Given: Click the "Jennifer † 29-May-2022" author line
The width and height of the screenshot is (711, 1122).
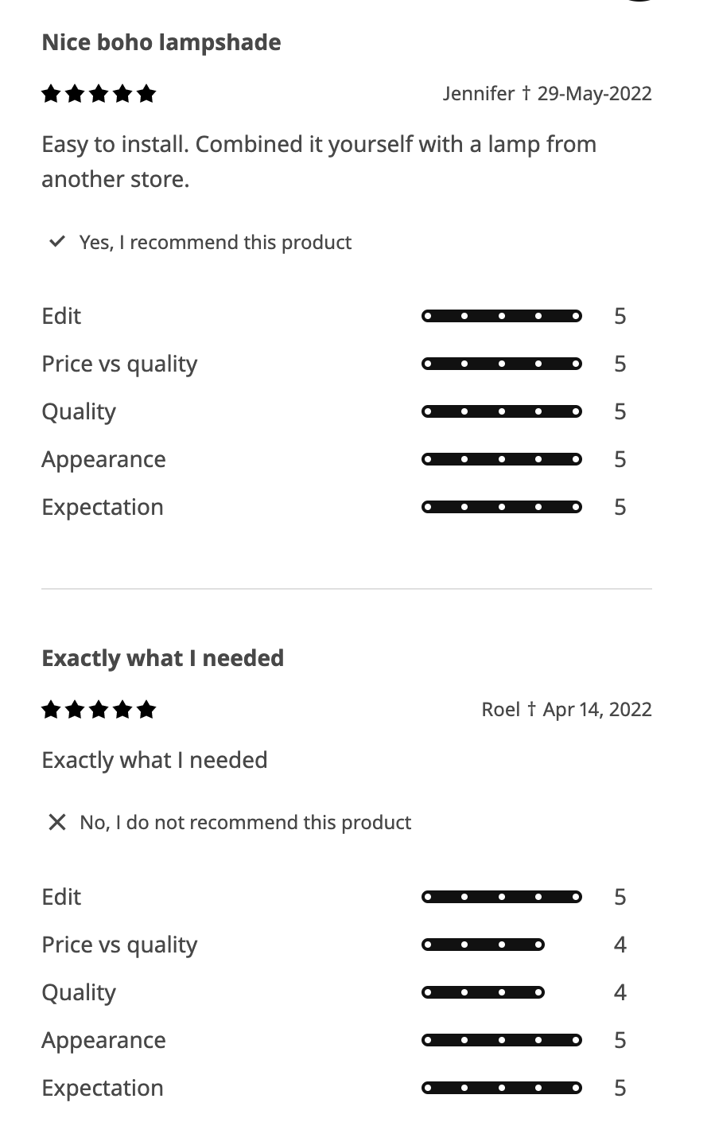Looking at the screenshot, I should point(546,94).
